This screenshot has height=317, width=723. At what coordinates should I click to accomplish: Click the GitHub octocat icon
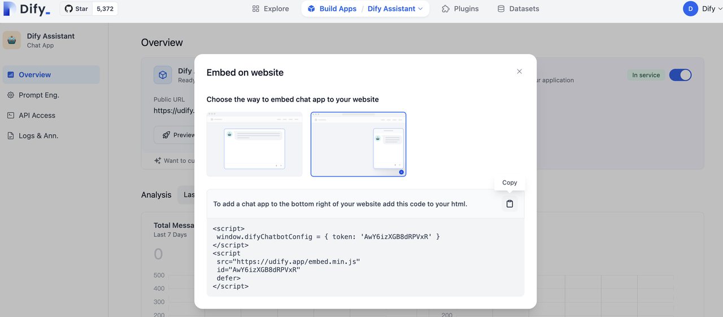pos(68,9)
